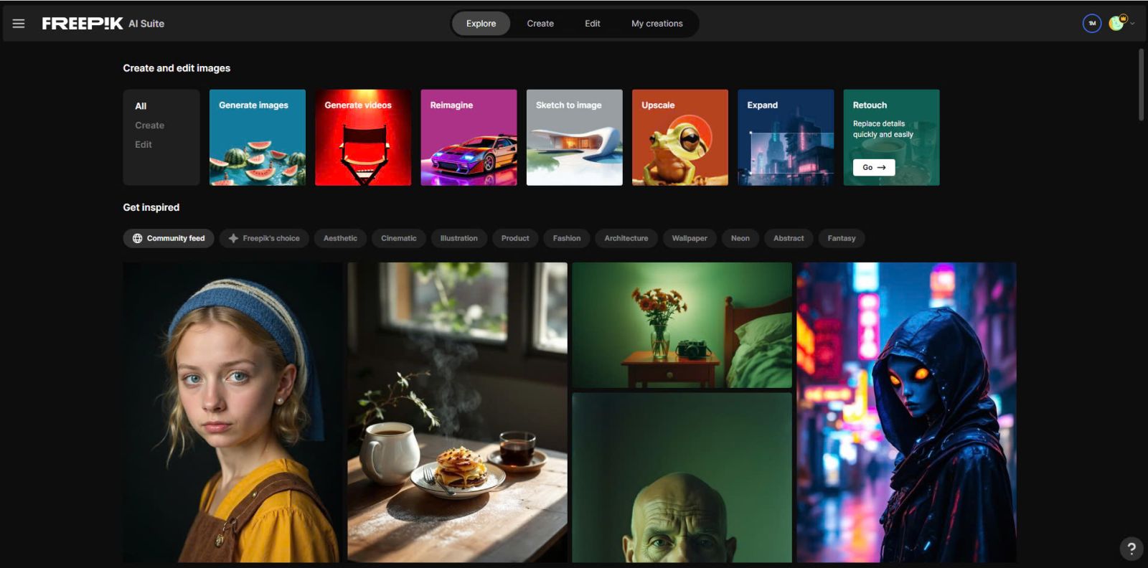Choose the Abstract category chip
1148x568 pixels.
[789, 238]
